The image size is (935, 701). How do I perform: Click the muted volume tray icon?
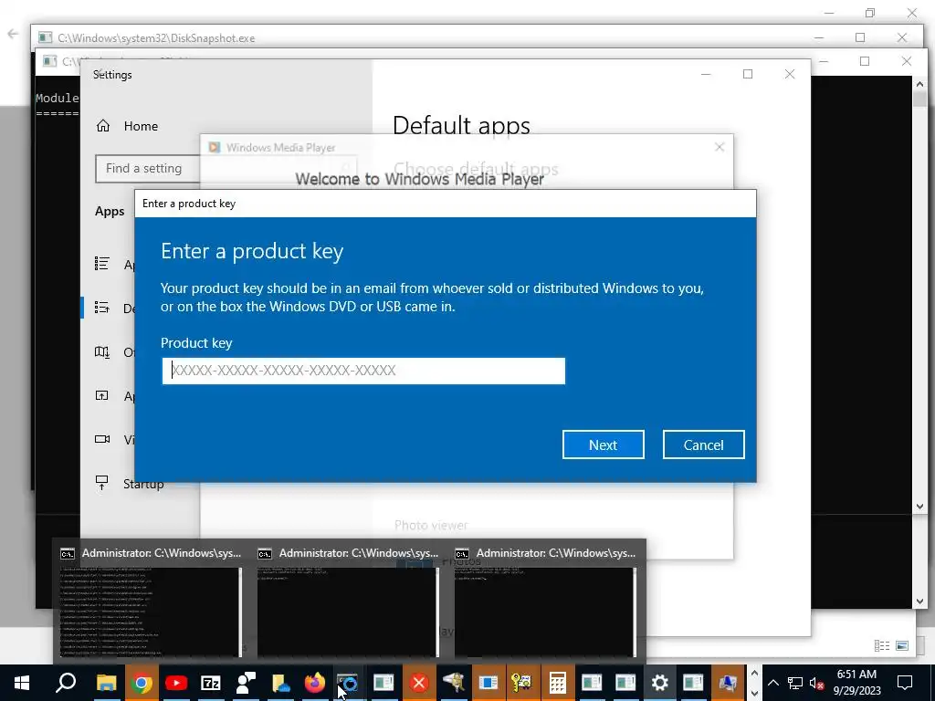pos(817,683)
